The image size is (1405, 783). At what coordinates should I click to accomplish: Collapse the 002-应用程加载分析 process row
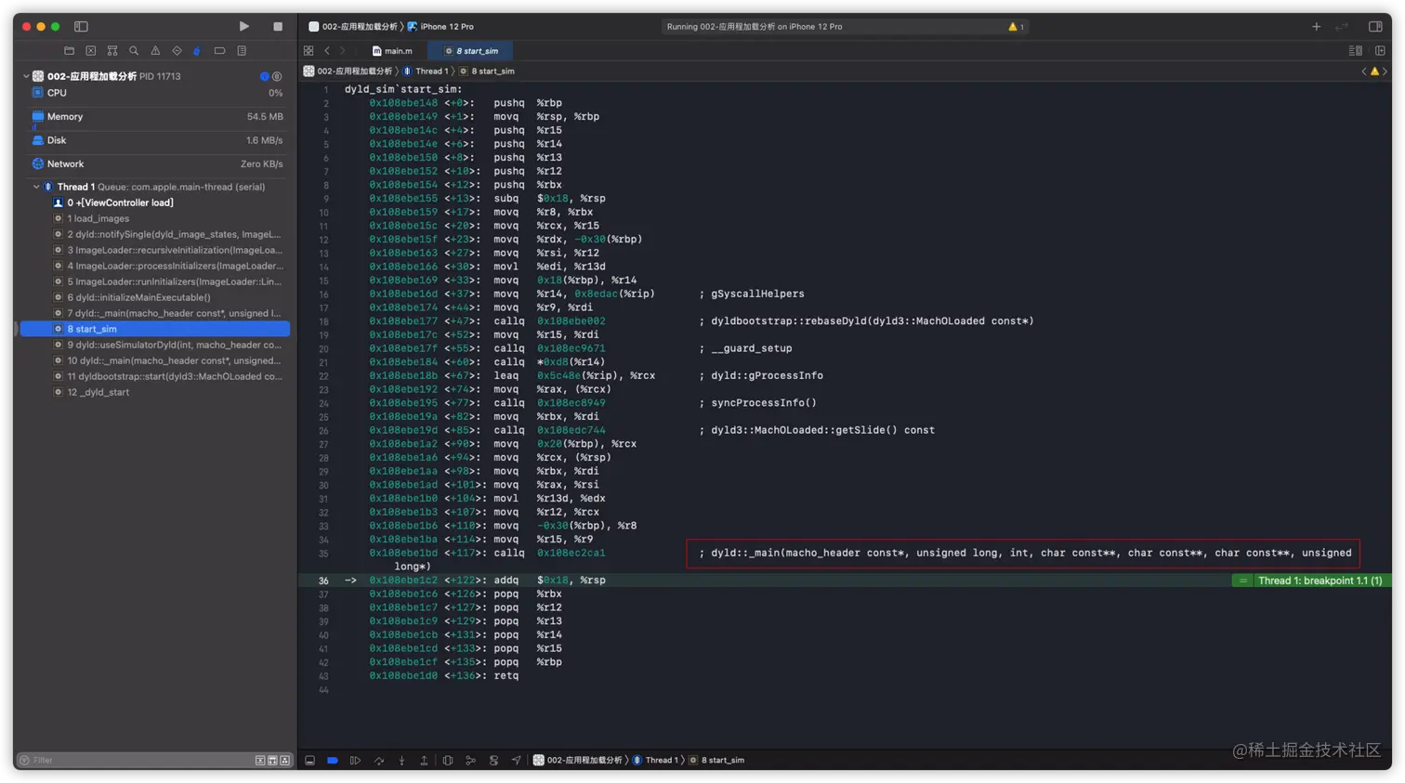click(26, 76)
